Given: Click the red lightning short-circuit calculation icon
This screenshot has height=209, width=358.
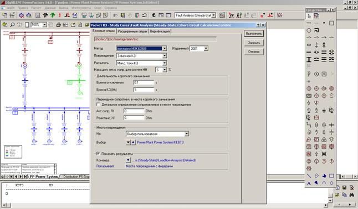Looking at the screenshot, I should point(60,15).
